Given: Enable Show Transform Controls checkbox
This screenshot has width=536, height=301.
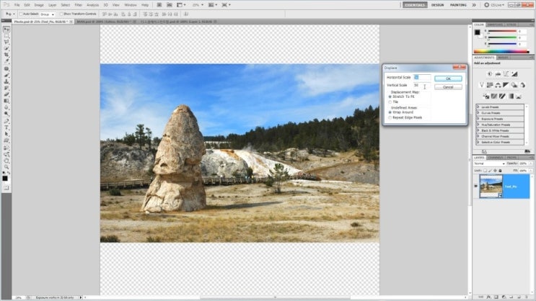Looking at the screenshot, I should [x=61, y=14].
